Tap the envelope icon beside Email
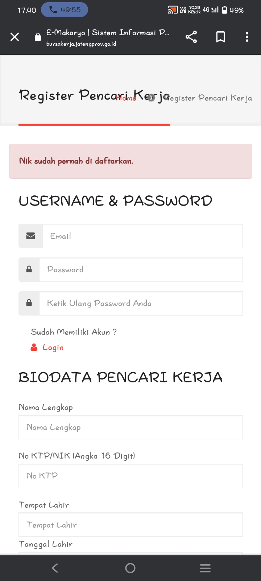Viewport: 261px width, 581px height. 31,236
